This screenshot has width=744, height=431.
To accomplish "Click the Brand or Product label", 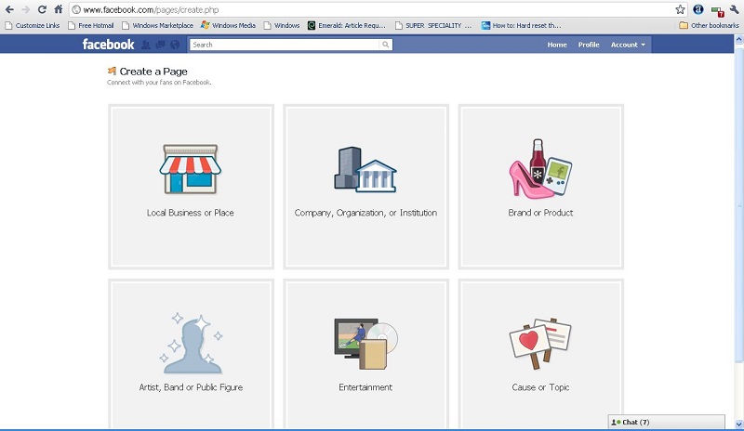I will 540,213.
